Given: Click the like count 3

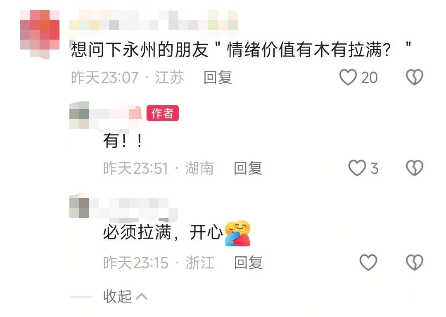Looking at the screenshot, I should [x=374, y=168].
